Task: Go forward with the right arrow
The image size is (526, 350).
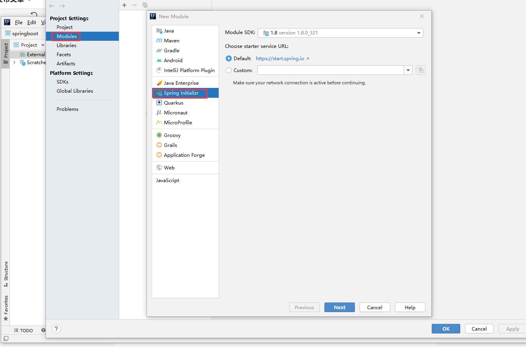Action: tap(62, 6)
